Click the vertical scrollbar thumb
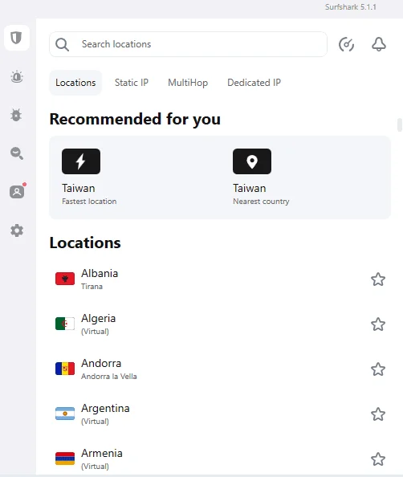 pyautogui.click(x=400, y=125)
